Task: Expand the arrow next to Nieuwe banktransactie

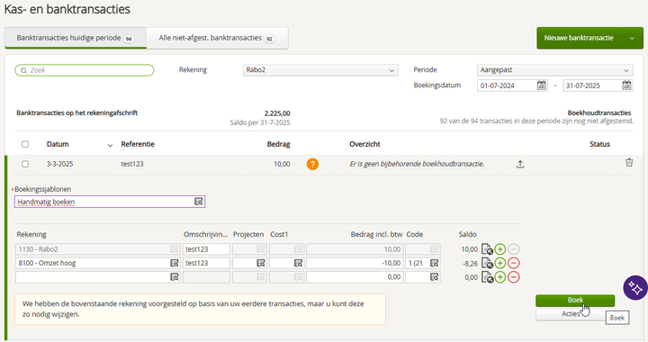Action: tap(632, 38)
